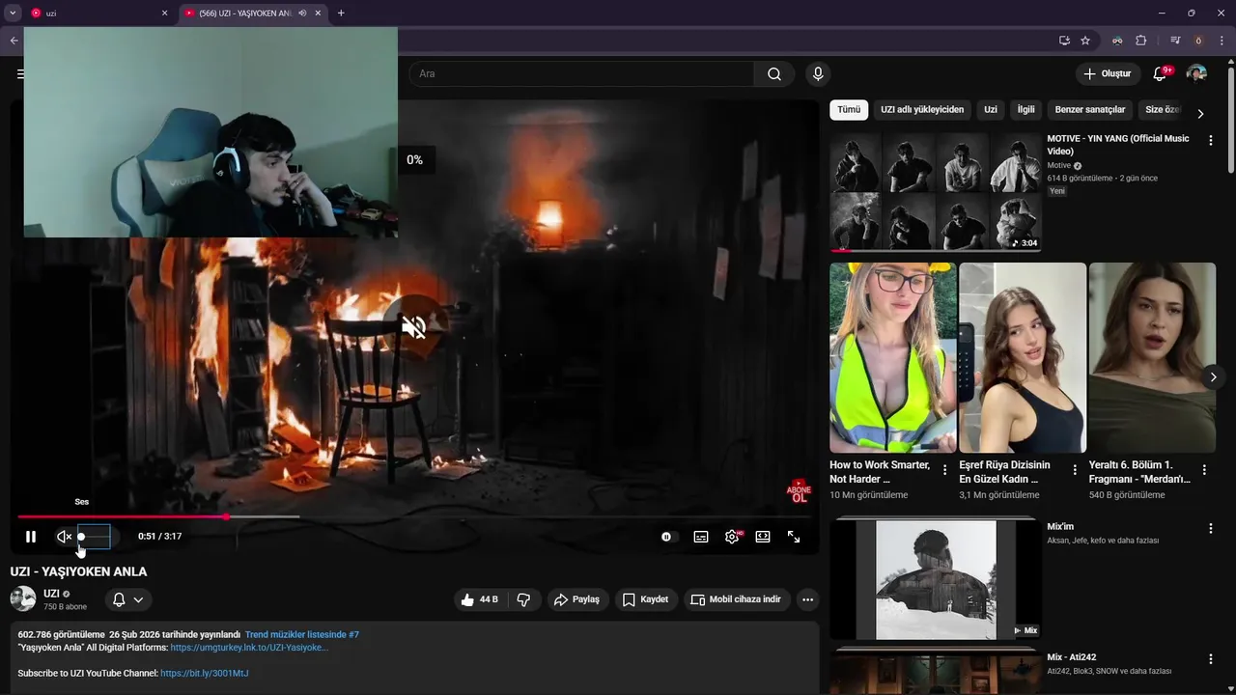Open the media controls music icon

click(1175, 41)
